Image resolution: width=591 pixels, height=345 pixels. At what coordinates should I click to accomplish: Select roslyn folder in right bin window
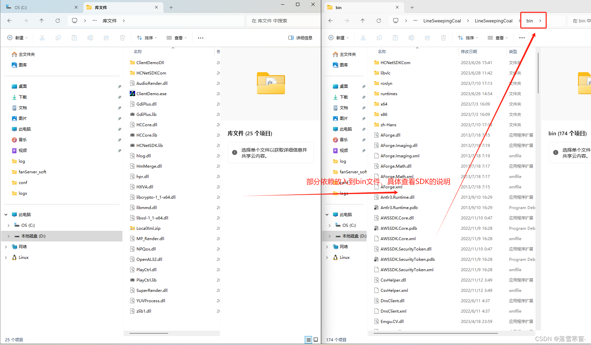pyautogui.click(x=386, y=83)
